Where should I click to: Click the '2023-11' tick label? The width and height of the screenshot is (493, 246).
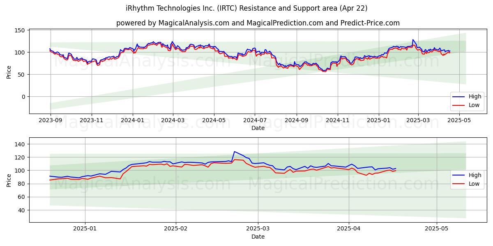[91, 121]
